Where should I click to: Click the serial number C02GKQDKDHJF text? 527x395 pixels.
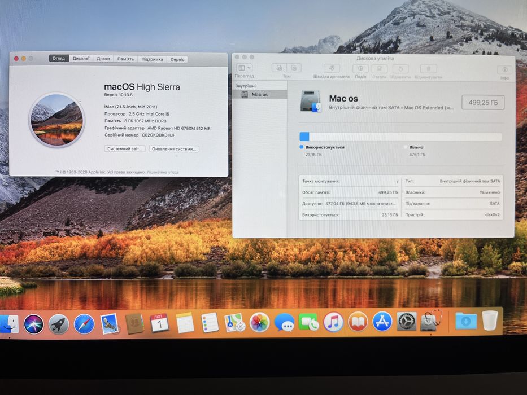coord(158,135)
